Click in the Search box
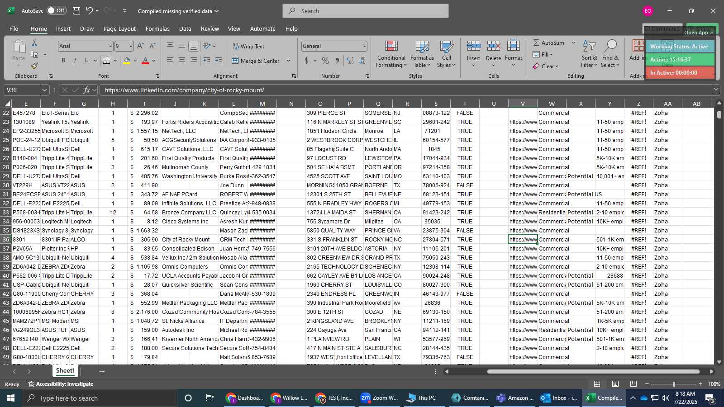724x407 pixels. tap(366, 11)
